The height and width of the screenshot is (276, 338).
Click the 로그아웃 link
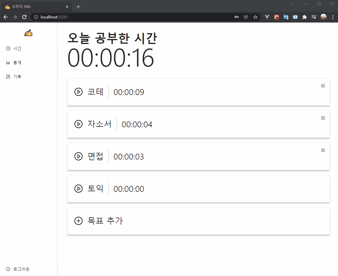point(21,269)
